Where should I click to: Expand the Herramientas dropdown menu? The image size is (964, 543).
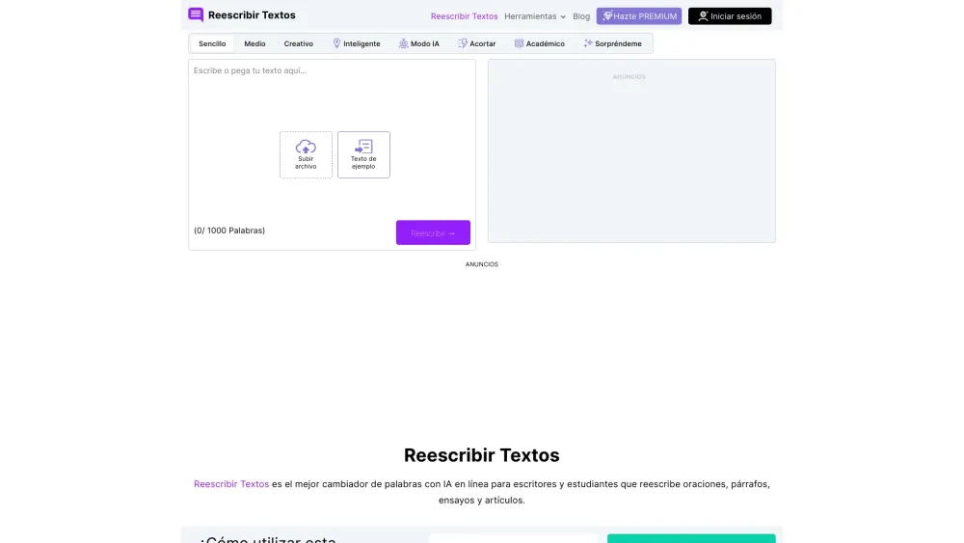535,16
